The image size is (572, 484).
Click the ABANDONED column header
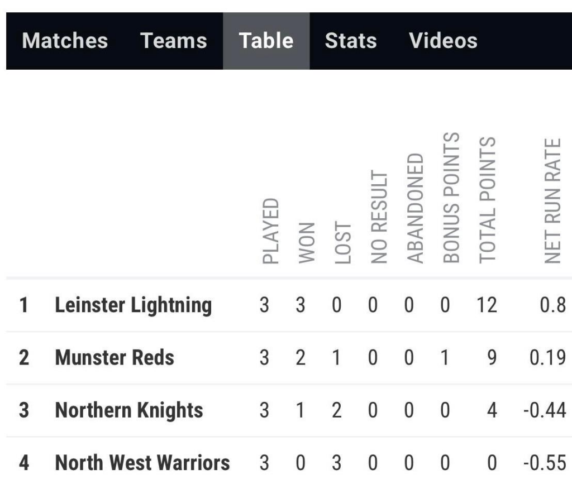pyautogui.click(x=415, y=208)
